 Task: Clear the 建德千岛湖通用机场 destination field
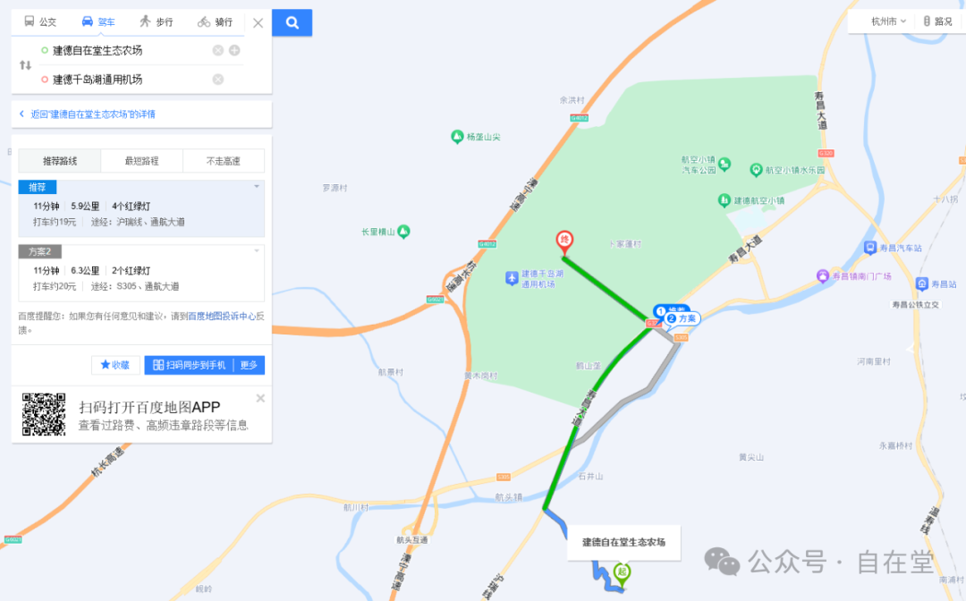tap(217, 80)
